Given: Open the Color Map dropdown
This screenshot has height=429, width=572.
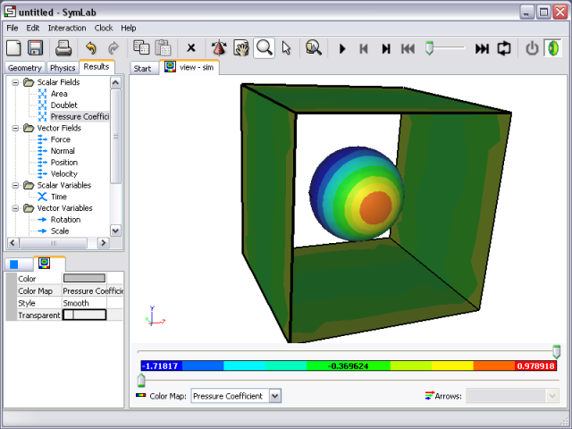Looking at the screenshot, I should click(274, 395).
